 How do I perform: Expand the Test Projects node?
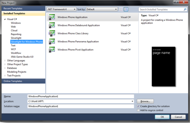click(x=5, y=76)
